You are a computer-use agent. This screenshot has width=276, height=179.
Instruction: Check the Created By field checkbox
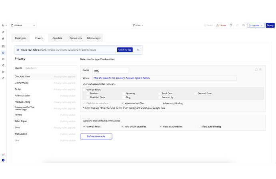click(x=160, y=97)
